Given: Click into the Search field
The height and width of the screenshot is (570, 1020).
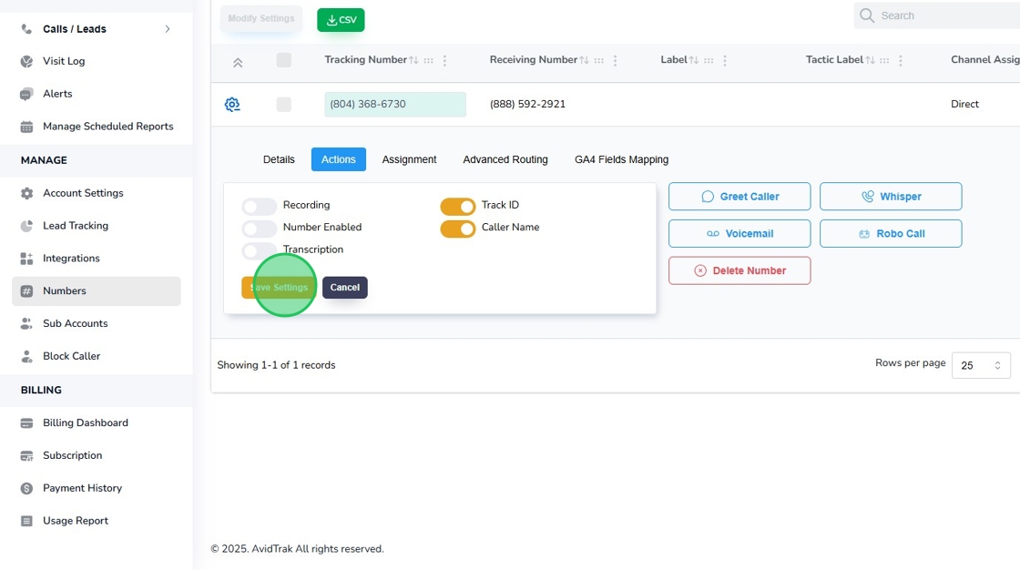Looking at the screenshot, I should 937,15.
